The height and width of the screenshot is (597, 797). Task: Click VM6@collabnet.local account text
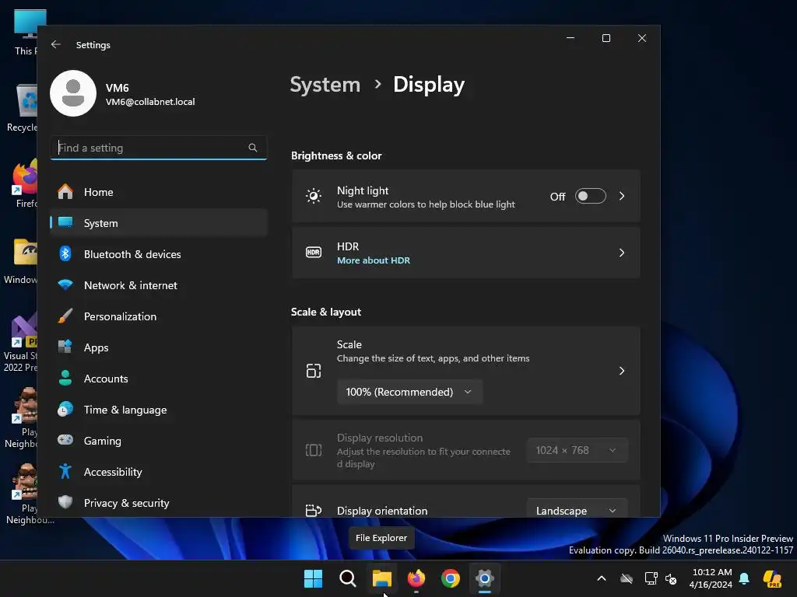point(150,102)
